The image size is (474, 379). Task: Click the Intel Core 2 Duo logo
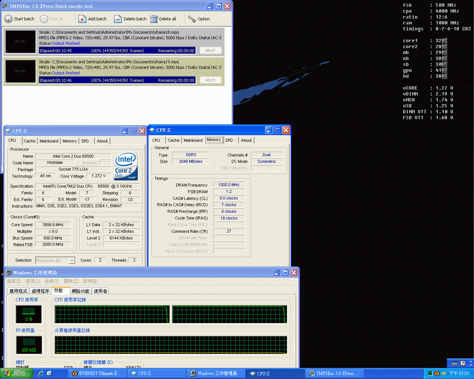pos(126,166)
